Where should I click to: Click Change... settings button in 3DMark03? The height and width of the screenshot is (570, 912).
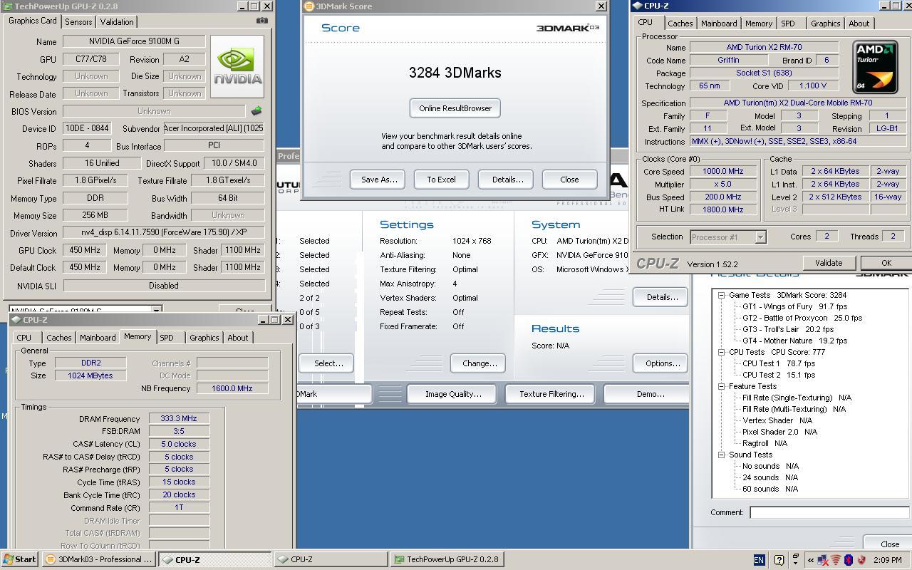[480, 363]
